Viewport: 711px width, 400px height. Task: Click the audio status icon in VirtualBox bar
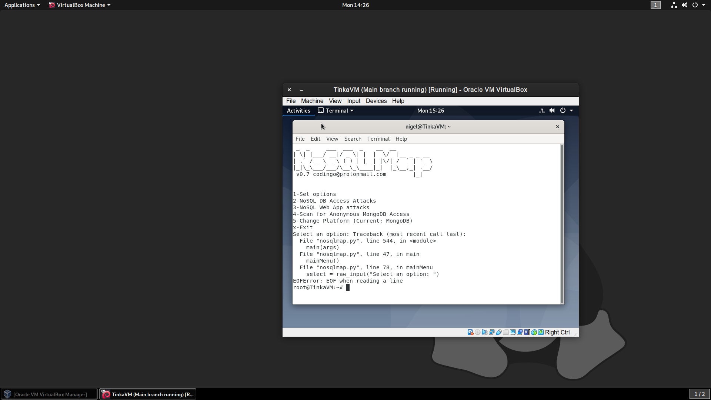point(484,332)
